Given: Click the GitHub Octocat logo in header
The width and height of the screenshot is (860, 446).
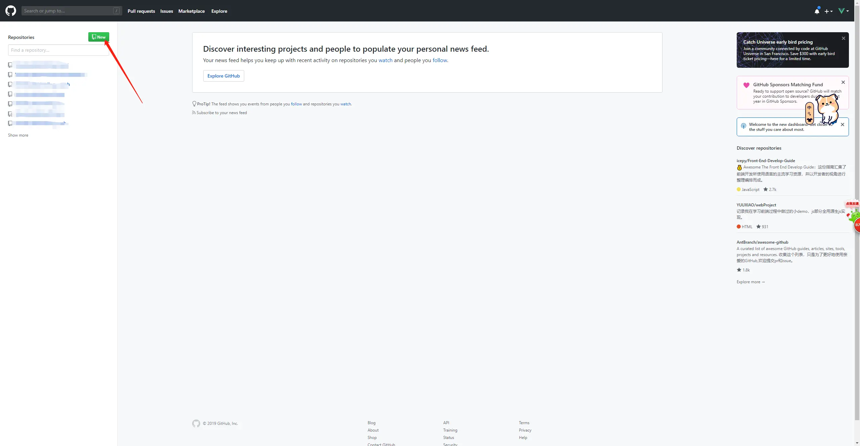Looking at the screenshot, I should [x=11, y=11].
